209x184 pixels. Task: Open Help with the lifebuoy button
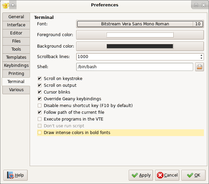coord(16,175)
